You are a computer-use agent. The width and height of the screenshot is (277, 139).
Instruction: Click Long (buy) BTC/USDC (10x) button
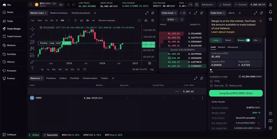(236, 93)
